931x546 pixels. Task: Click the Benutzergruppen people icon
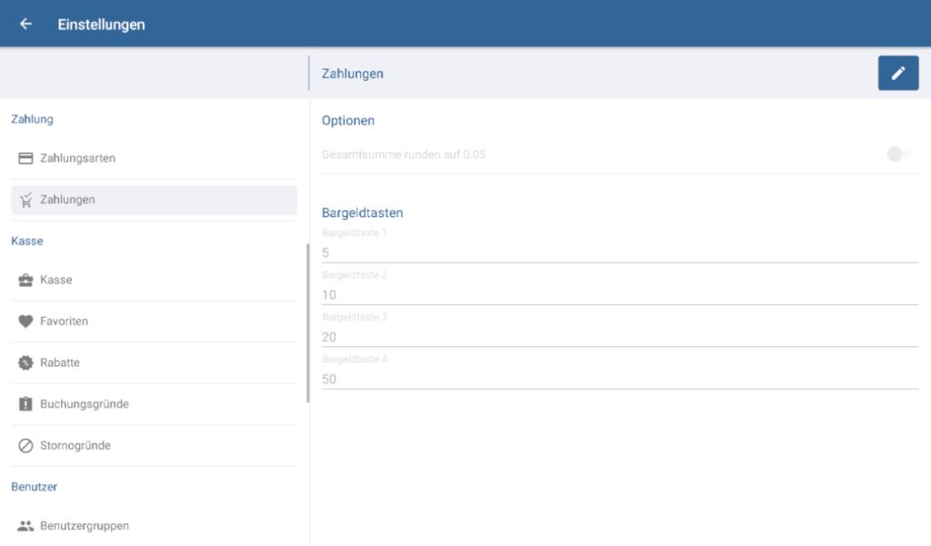click(25, 526)
